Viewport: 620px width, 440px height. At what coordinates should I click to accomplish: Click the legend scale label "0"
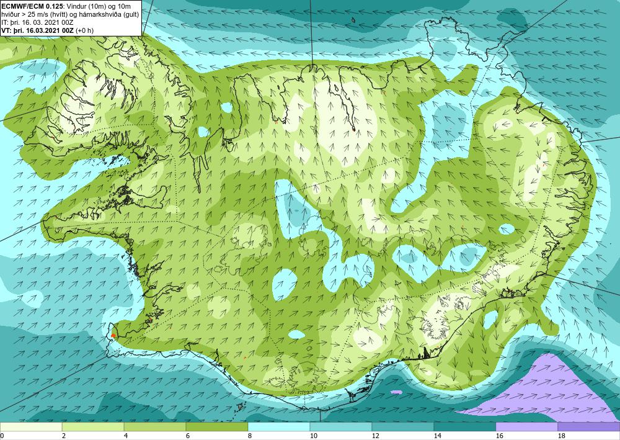[2, 436]
